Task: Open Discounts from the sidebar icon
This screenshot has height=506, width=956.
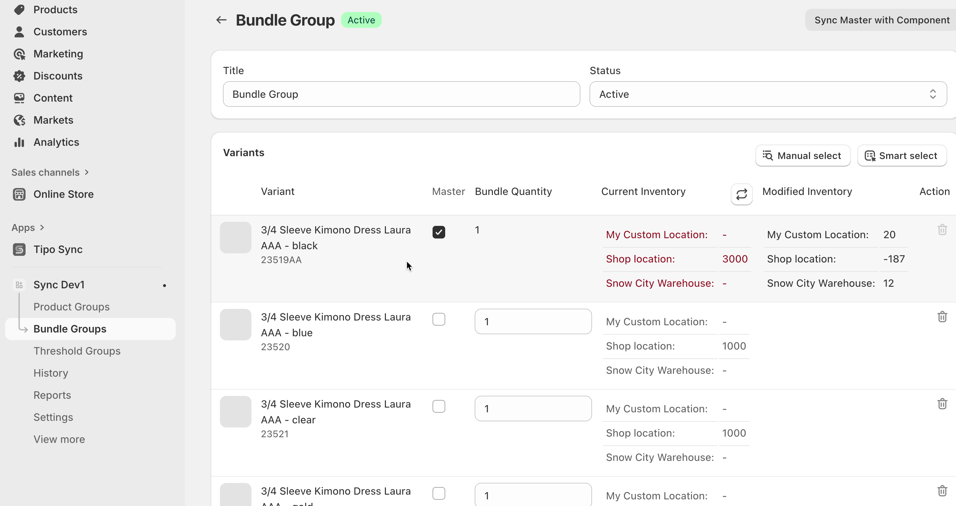Action: (x=19, y=76)
